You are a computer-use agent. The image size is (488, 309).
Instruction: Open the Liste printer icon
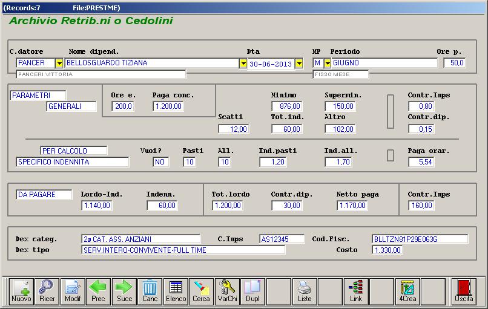[x=305, y=291]
